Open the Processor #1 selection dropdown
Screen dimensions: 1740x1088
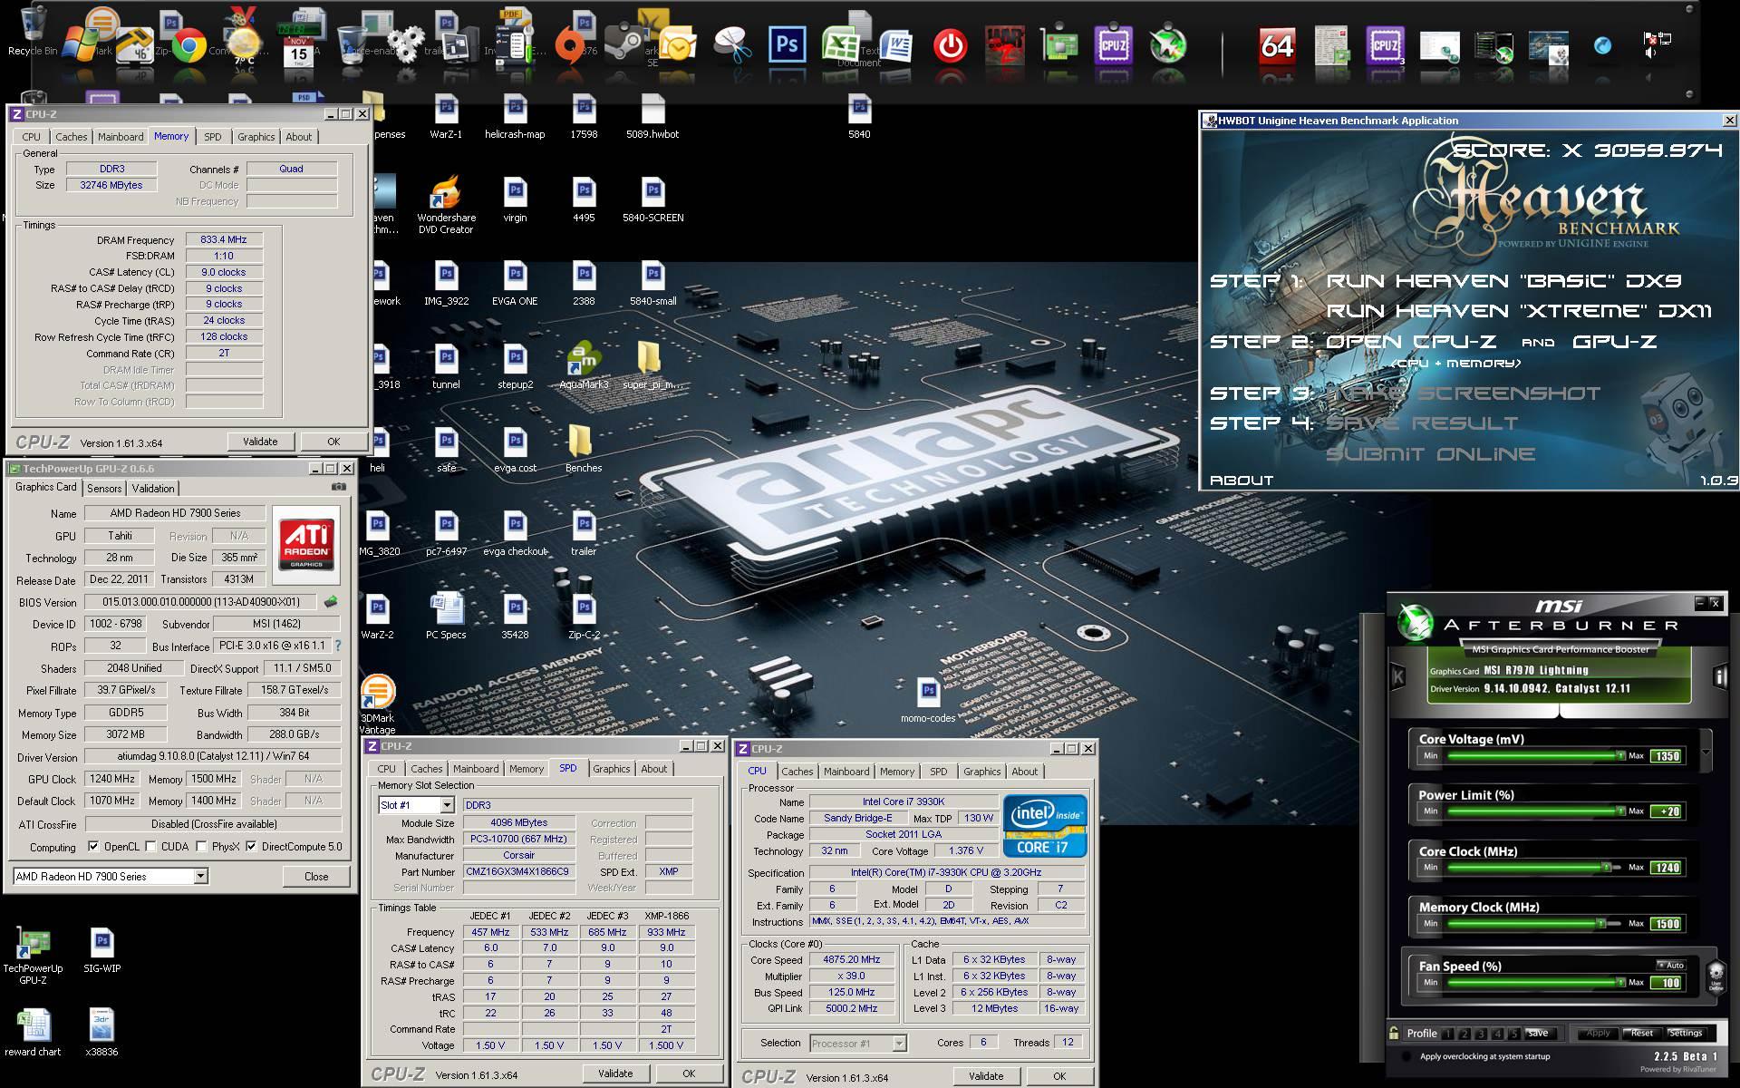click(x=898, y=1044)
